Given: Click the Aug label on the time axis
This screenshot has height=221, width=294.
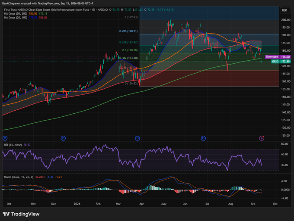Looking at the screenshot, I should coord(230,204).
